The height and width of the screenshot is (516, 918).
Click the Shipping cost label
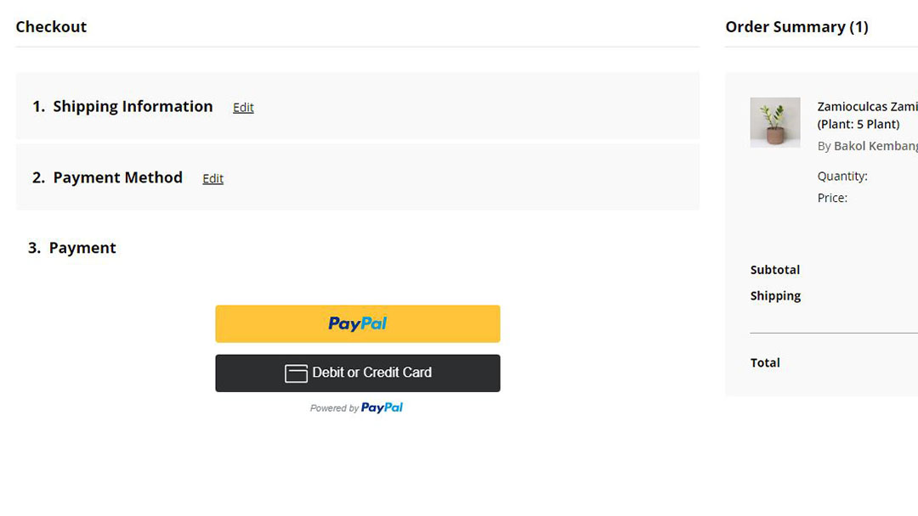[775, 295]
